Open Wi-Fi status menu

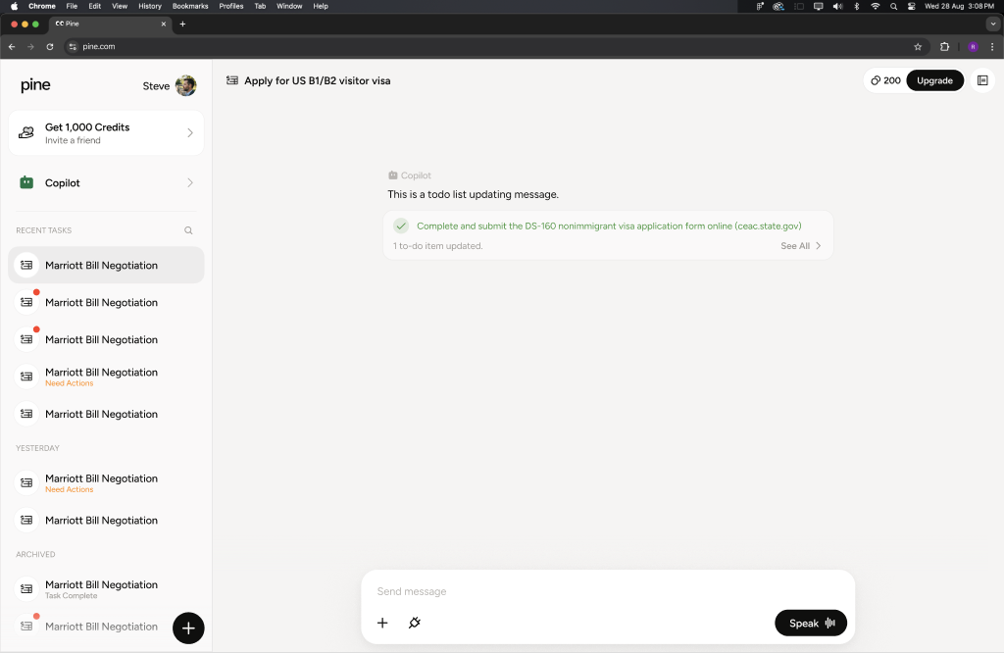click(x=876, y=6)
